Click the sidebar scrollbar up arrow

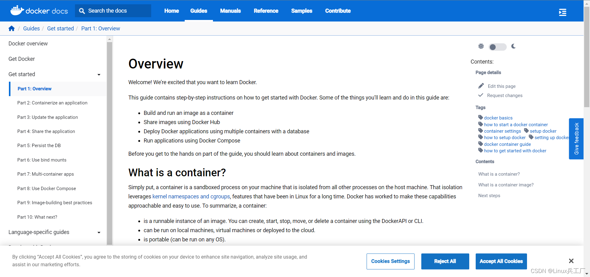109,39
